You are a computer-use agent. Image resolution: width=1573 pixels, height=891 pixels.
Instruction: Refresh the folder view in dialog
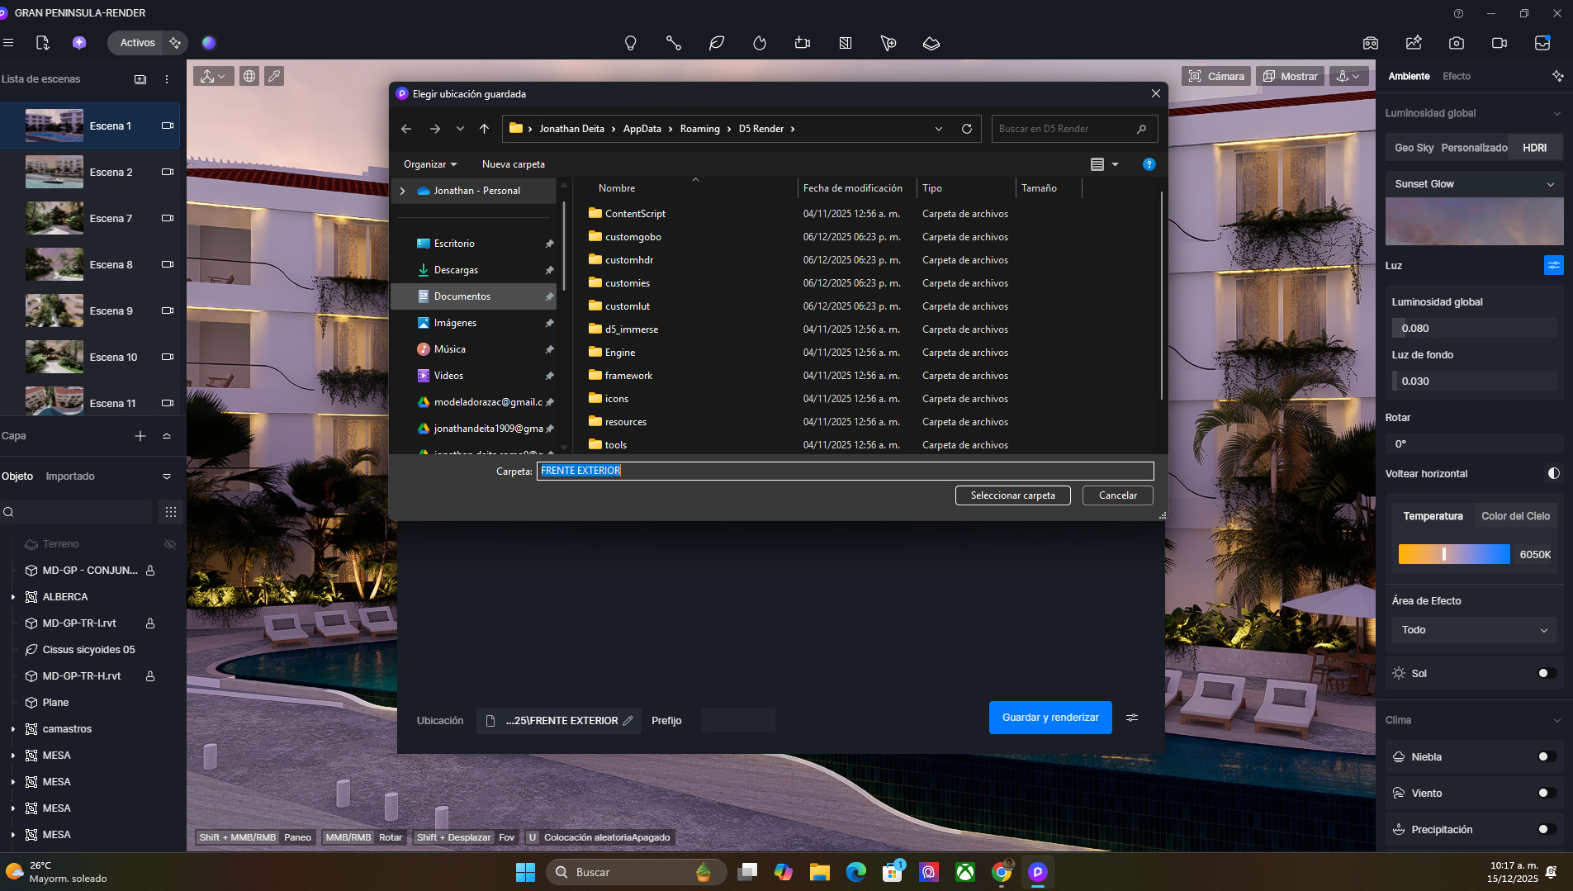point(967,129)
